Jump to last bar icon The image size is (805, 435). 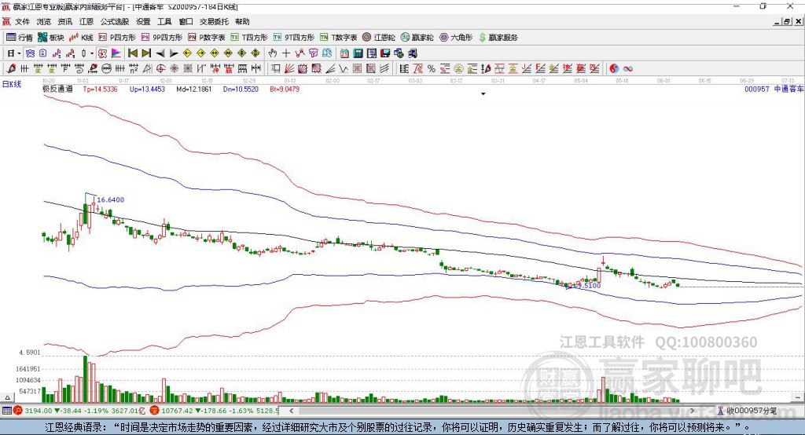pos(146,53)
